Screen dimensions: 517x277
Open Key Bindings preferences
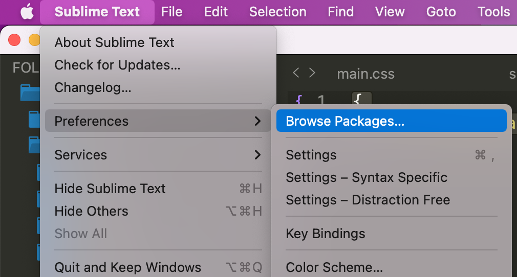[326, 234]
